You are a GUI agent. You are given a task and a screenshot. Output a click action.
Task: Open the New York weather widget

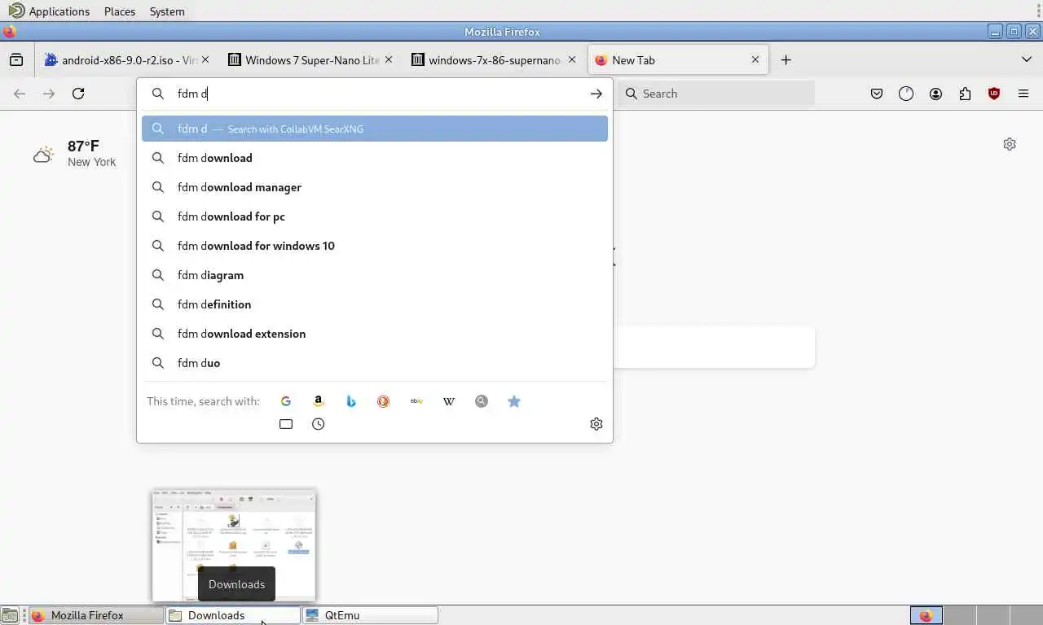point(75,153)
